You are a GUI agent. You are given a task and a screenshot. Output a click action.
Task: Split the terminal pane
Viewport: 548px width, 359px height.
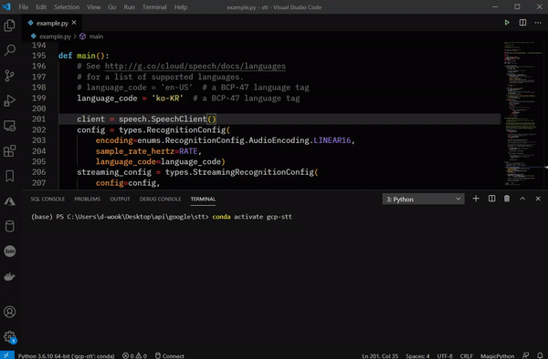(x=491, y=199)
